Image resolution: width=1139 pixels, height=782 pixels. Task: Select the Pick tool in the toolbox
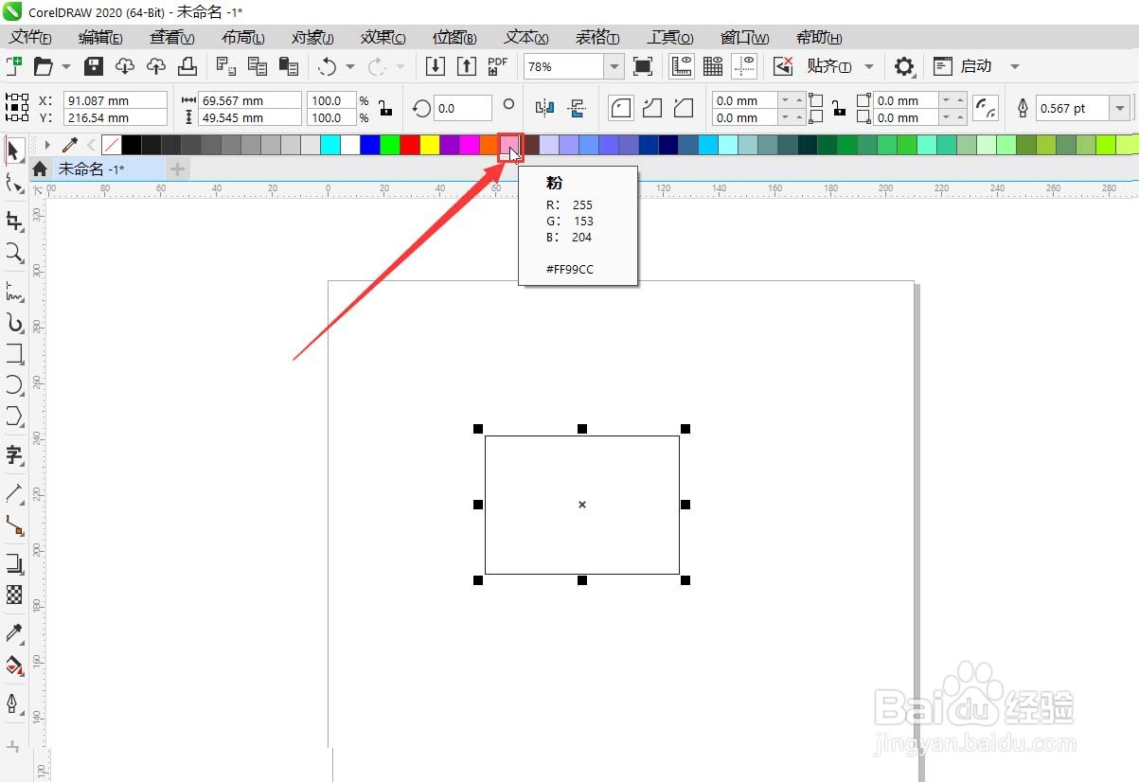tap(13, 150)
